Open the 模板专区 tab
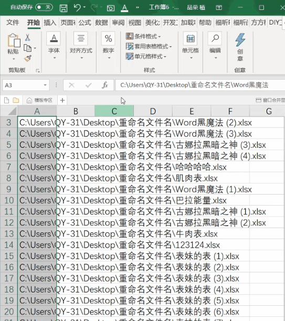The image size is (285, 321). (x=40, y=100)
